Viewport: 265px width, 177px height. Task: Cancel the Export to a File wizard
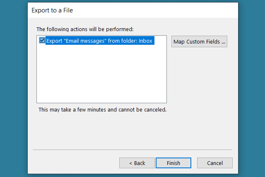214,163
